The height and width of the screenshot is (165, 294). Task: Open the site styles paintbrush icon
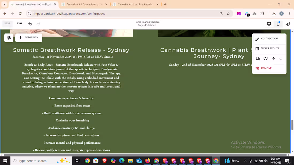[x=288, y=24]
